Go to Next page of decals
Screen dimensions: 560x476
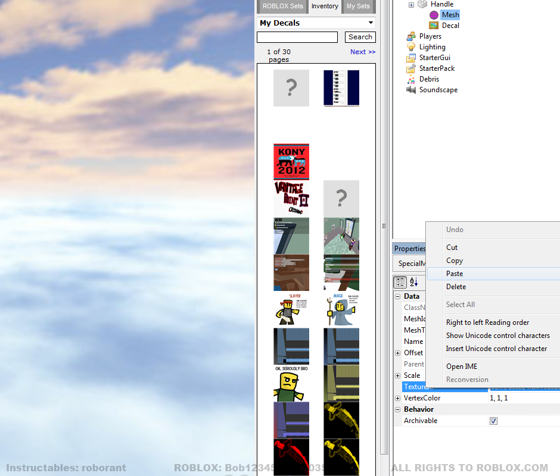(362, 52)
